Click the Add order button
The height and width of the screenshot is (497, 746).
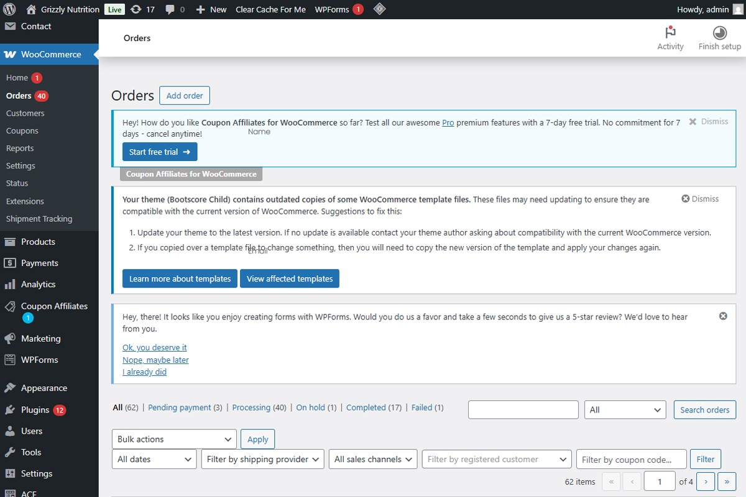point(185,96)
